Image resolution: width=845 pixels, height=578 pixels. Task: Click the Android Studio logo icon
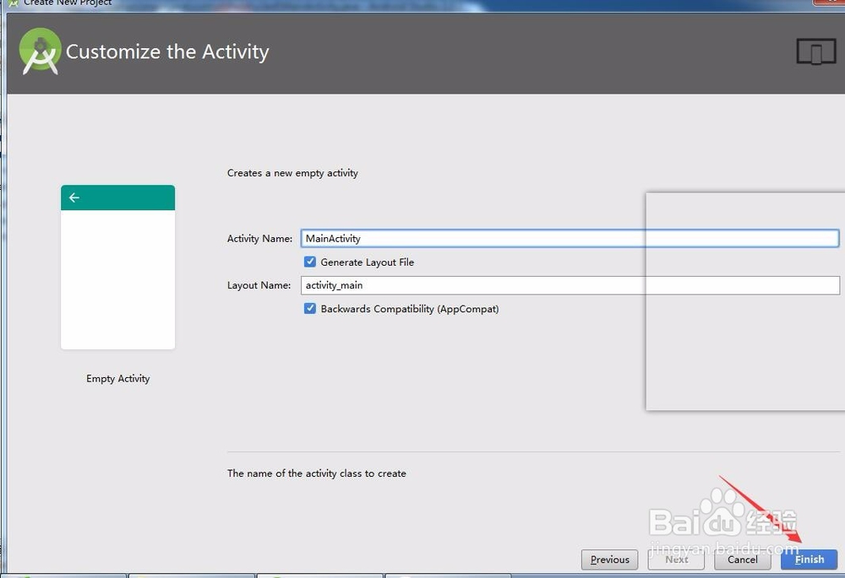click(x=40, y=51)
